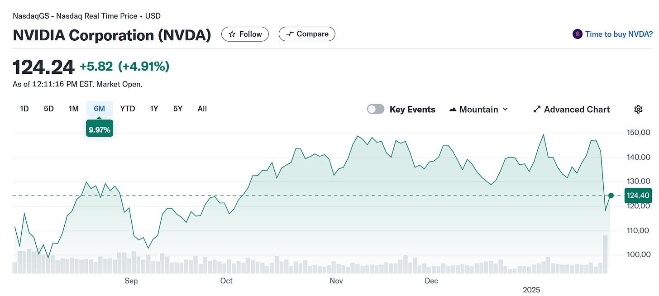Click the green current price dot on the chart
The image size is (659, 296).
click(611, 196)
